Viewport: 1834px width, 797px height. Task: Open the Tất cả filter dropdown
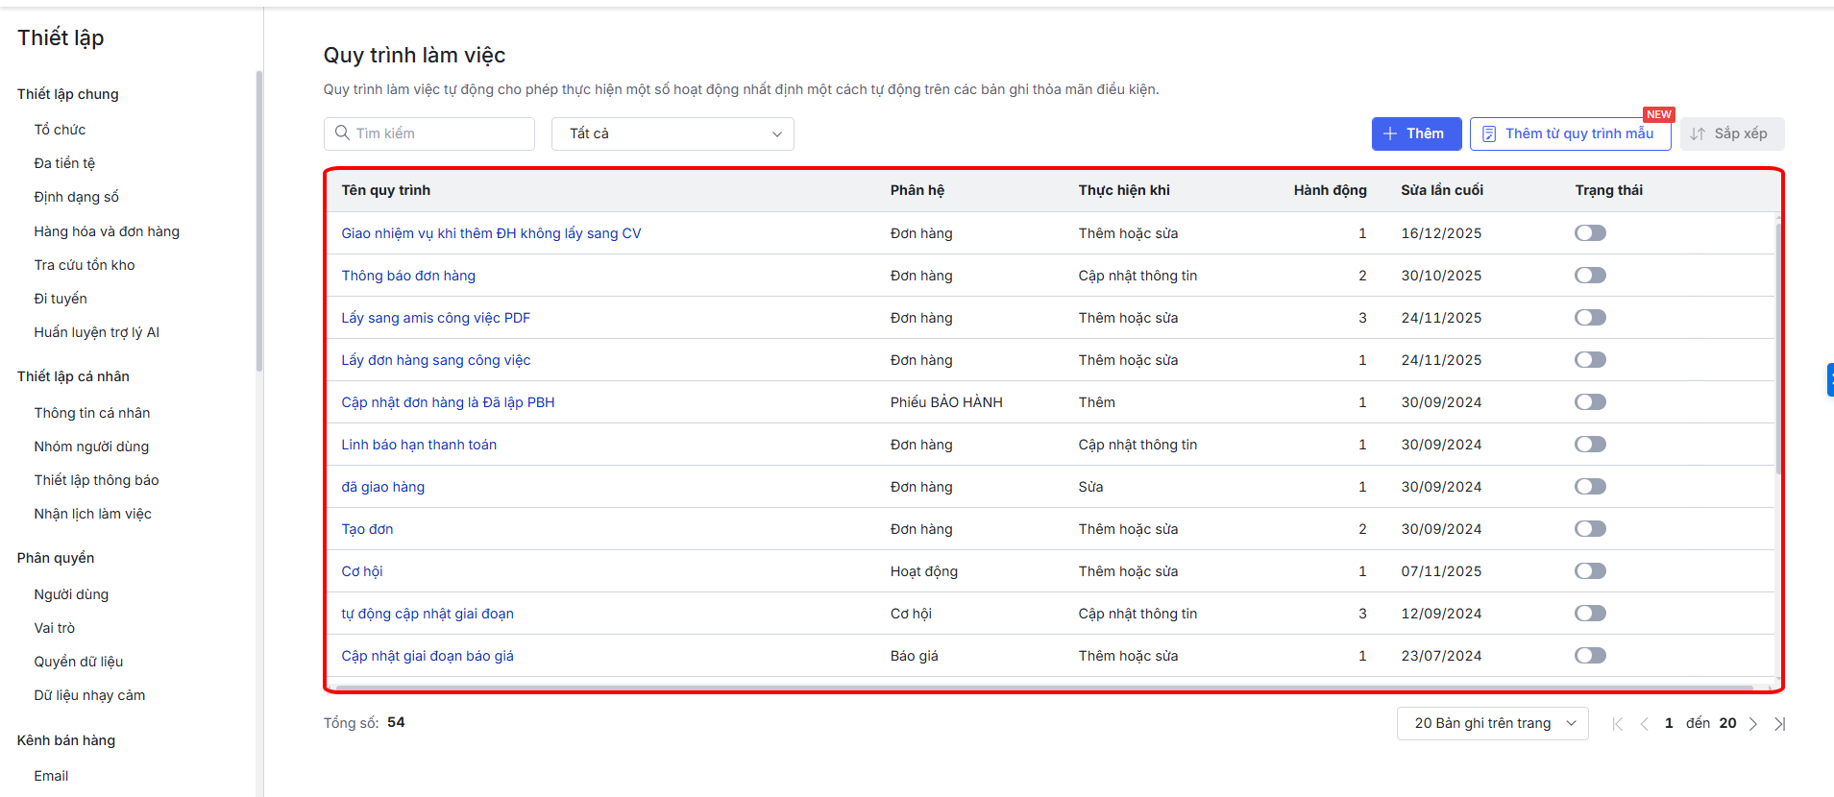click(672, 133)
